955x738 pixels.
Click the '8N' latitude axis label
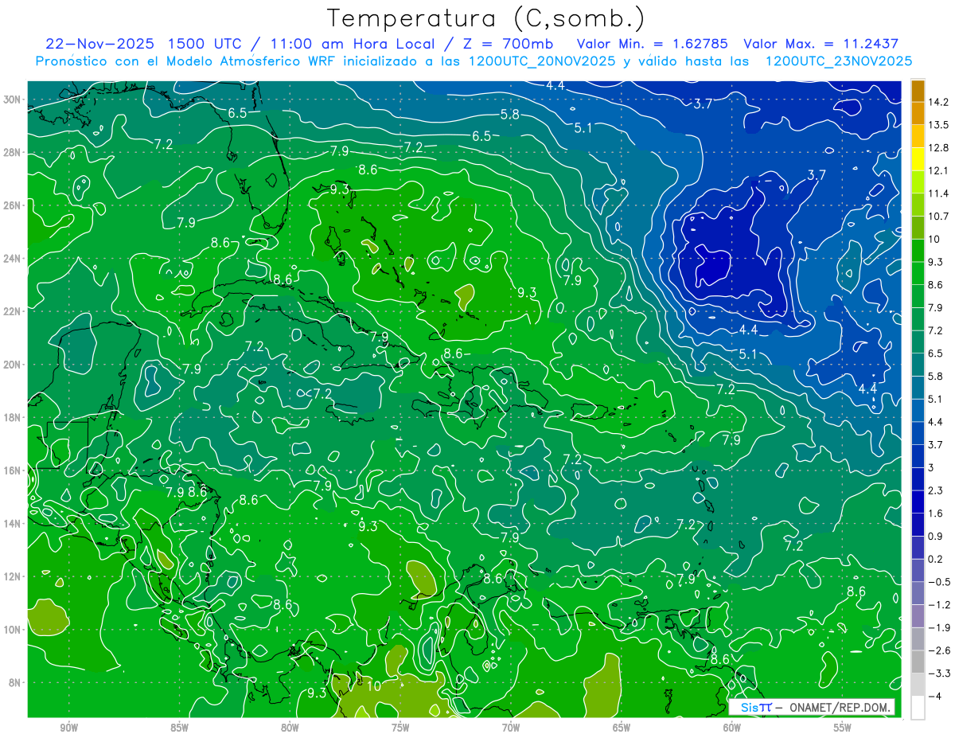[x=16, y=682]
